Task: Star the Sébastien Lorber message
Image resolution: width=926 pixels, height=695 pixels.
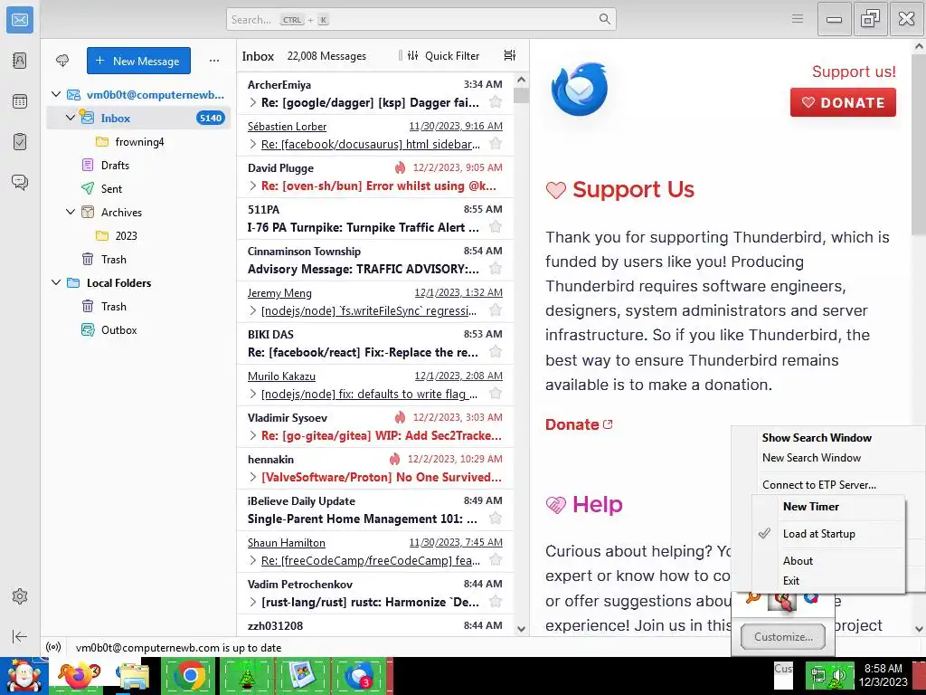Action: (x=496, y=143)
